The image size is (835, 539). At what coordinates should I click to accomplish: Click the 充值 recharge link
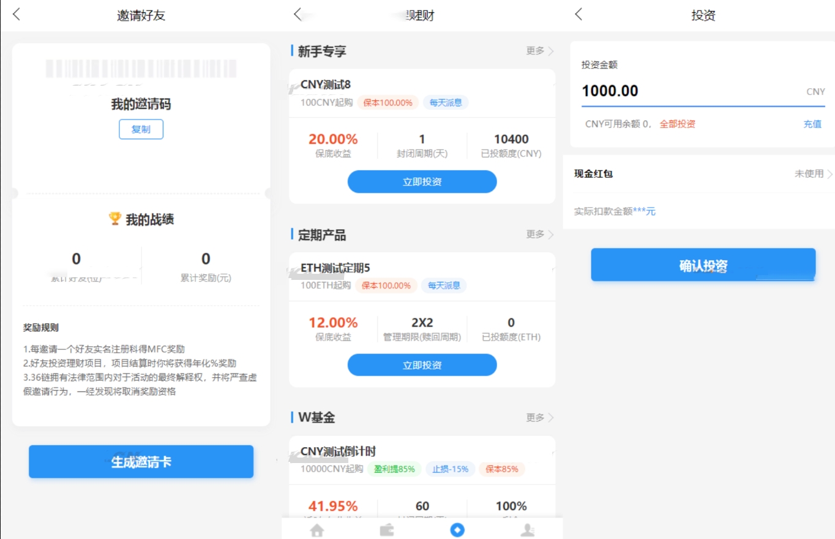click(x=812, y=124)
